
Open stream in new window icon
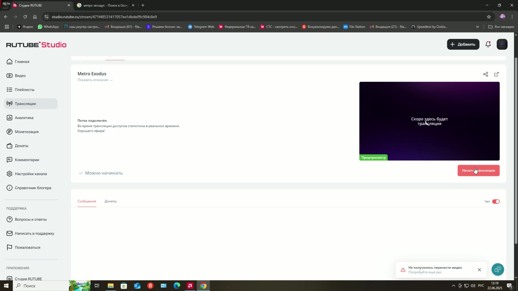coord(496,74)
